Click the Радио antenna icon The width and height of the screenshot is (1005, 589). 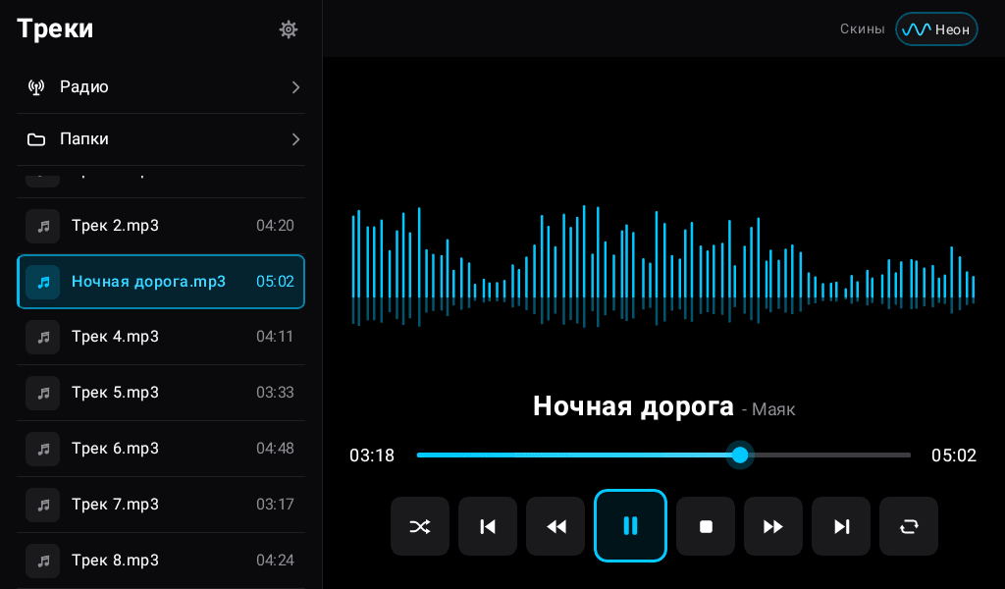[x=36, y=87]
